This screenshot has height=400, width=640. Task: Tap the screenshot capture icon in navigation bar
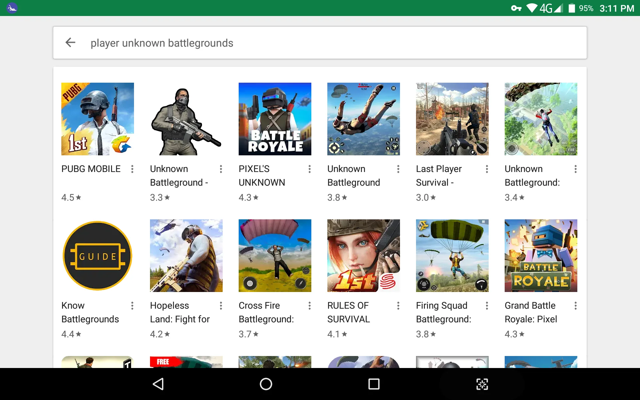482,384
